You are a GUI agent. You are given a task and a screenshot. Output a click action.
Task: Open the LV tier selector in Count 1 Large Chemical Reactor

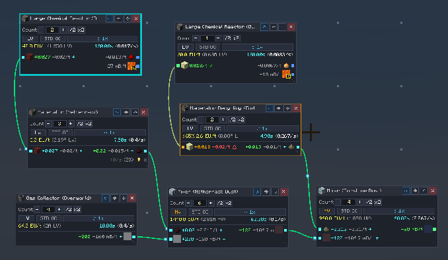tap(186, 47)
